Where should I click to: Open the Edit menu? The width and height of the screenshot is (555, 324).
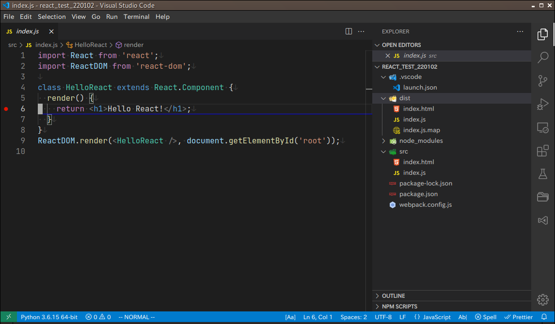coord(26,16)
